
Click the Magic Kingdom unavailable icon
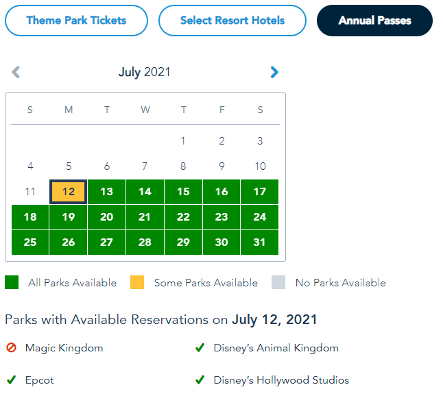coord(11,348)
